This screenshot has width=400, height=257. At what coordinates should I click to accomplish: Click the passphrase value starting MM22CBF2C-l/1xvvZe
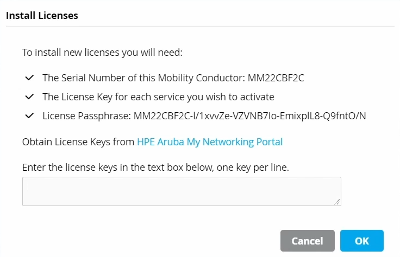click(249, 115)
